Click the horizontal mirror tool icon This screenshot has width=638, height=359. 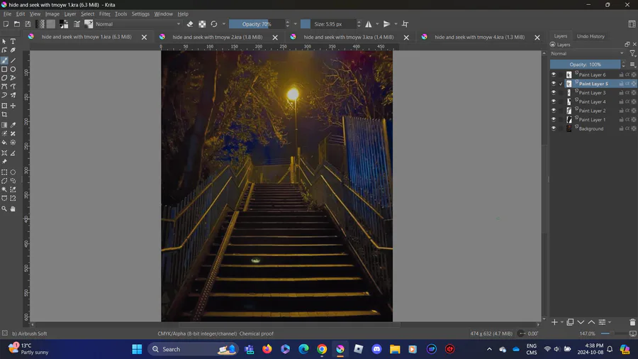369,24
